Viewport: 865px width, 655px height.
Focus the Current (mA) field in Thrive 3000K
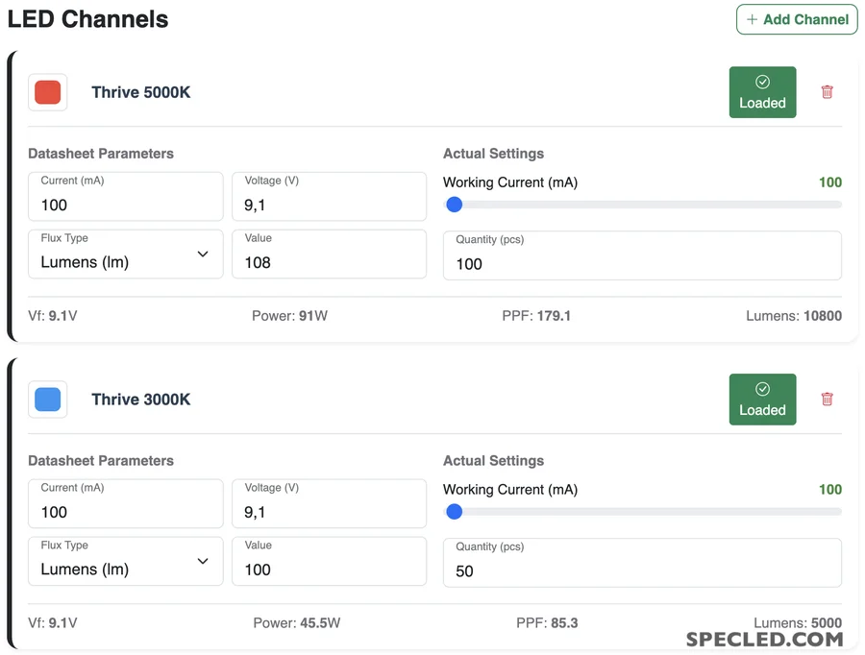[126, 503]
